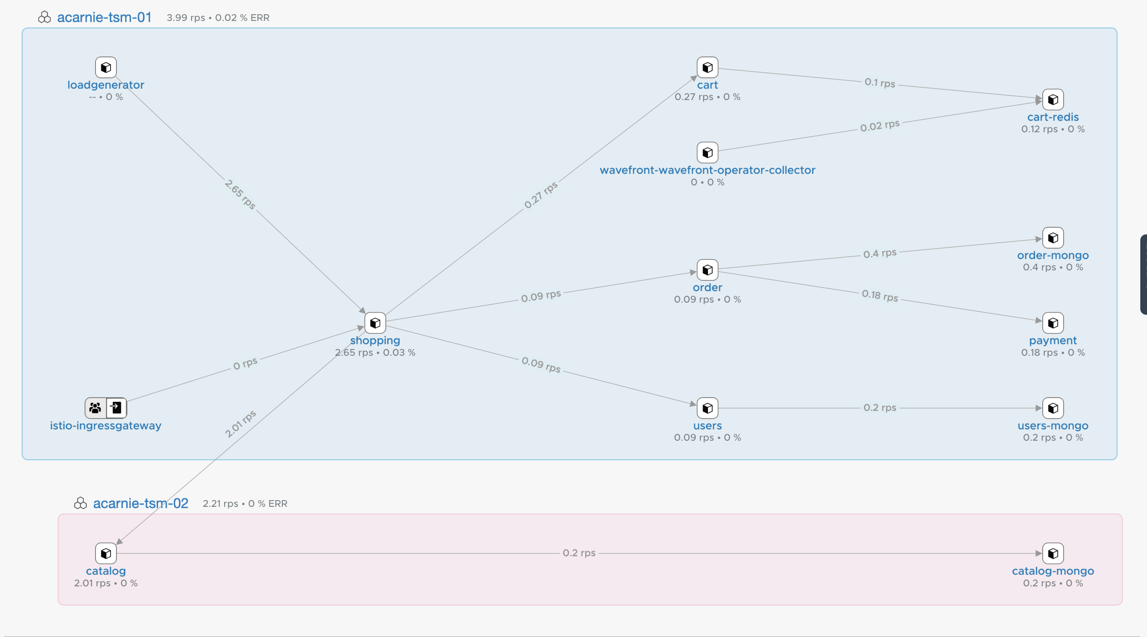Click the 0.09 rps edge label to order
Viewport: 1147px width, 637px height.
(x=541, y=296)
